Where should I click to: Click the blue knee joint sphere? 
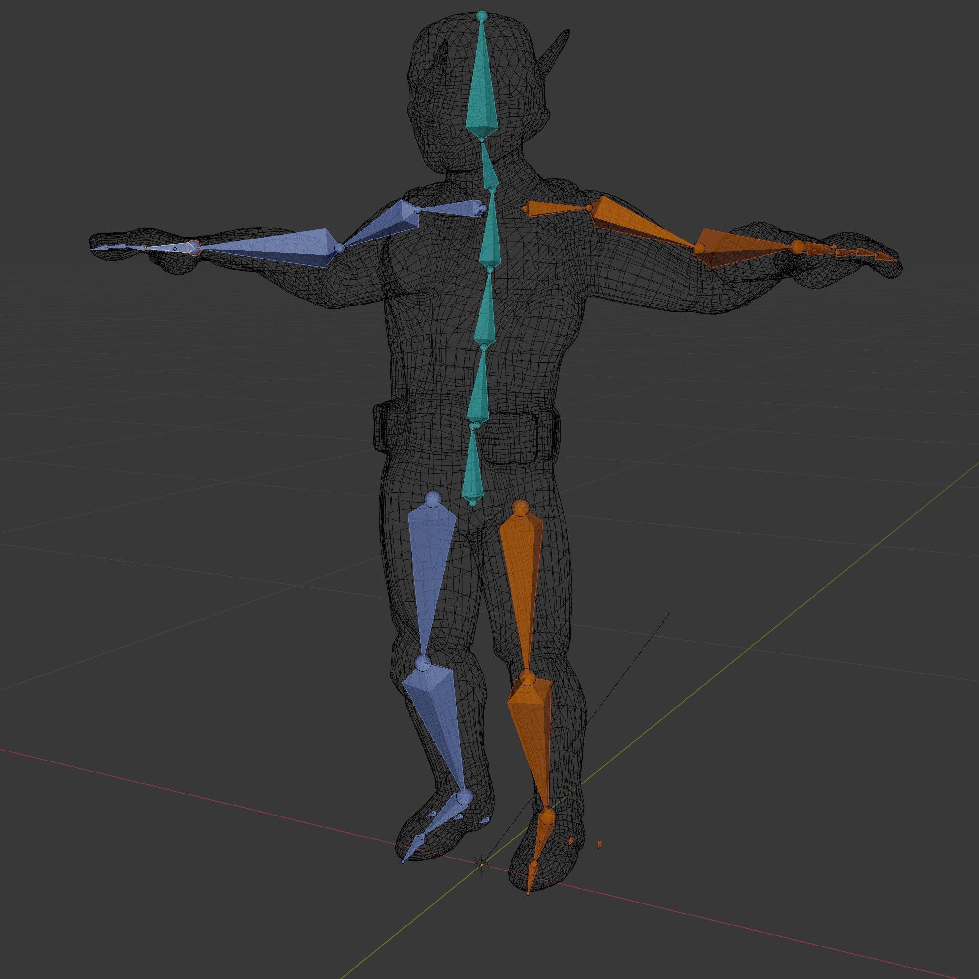tap(423, 662)
